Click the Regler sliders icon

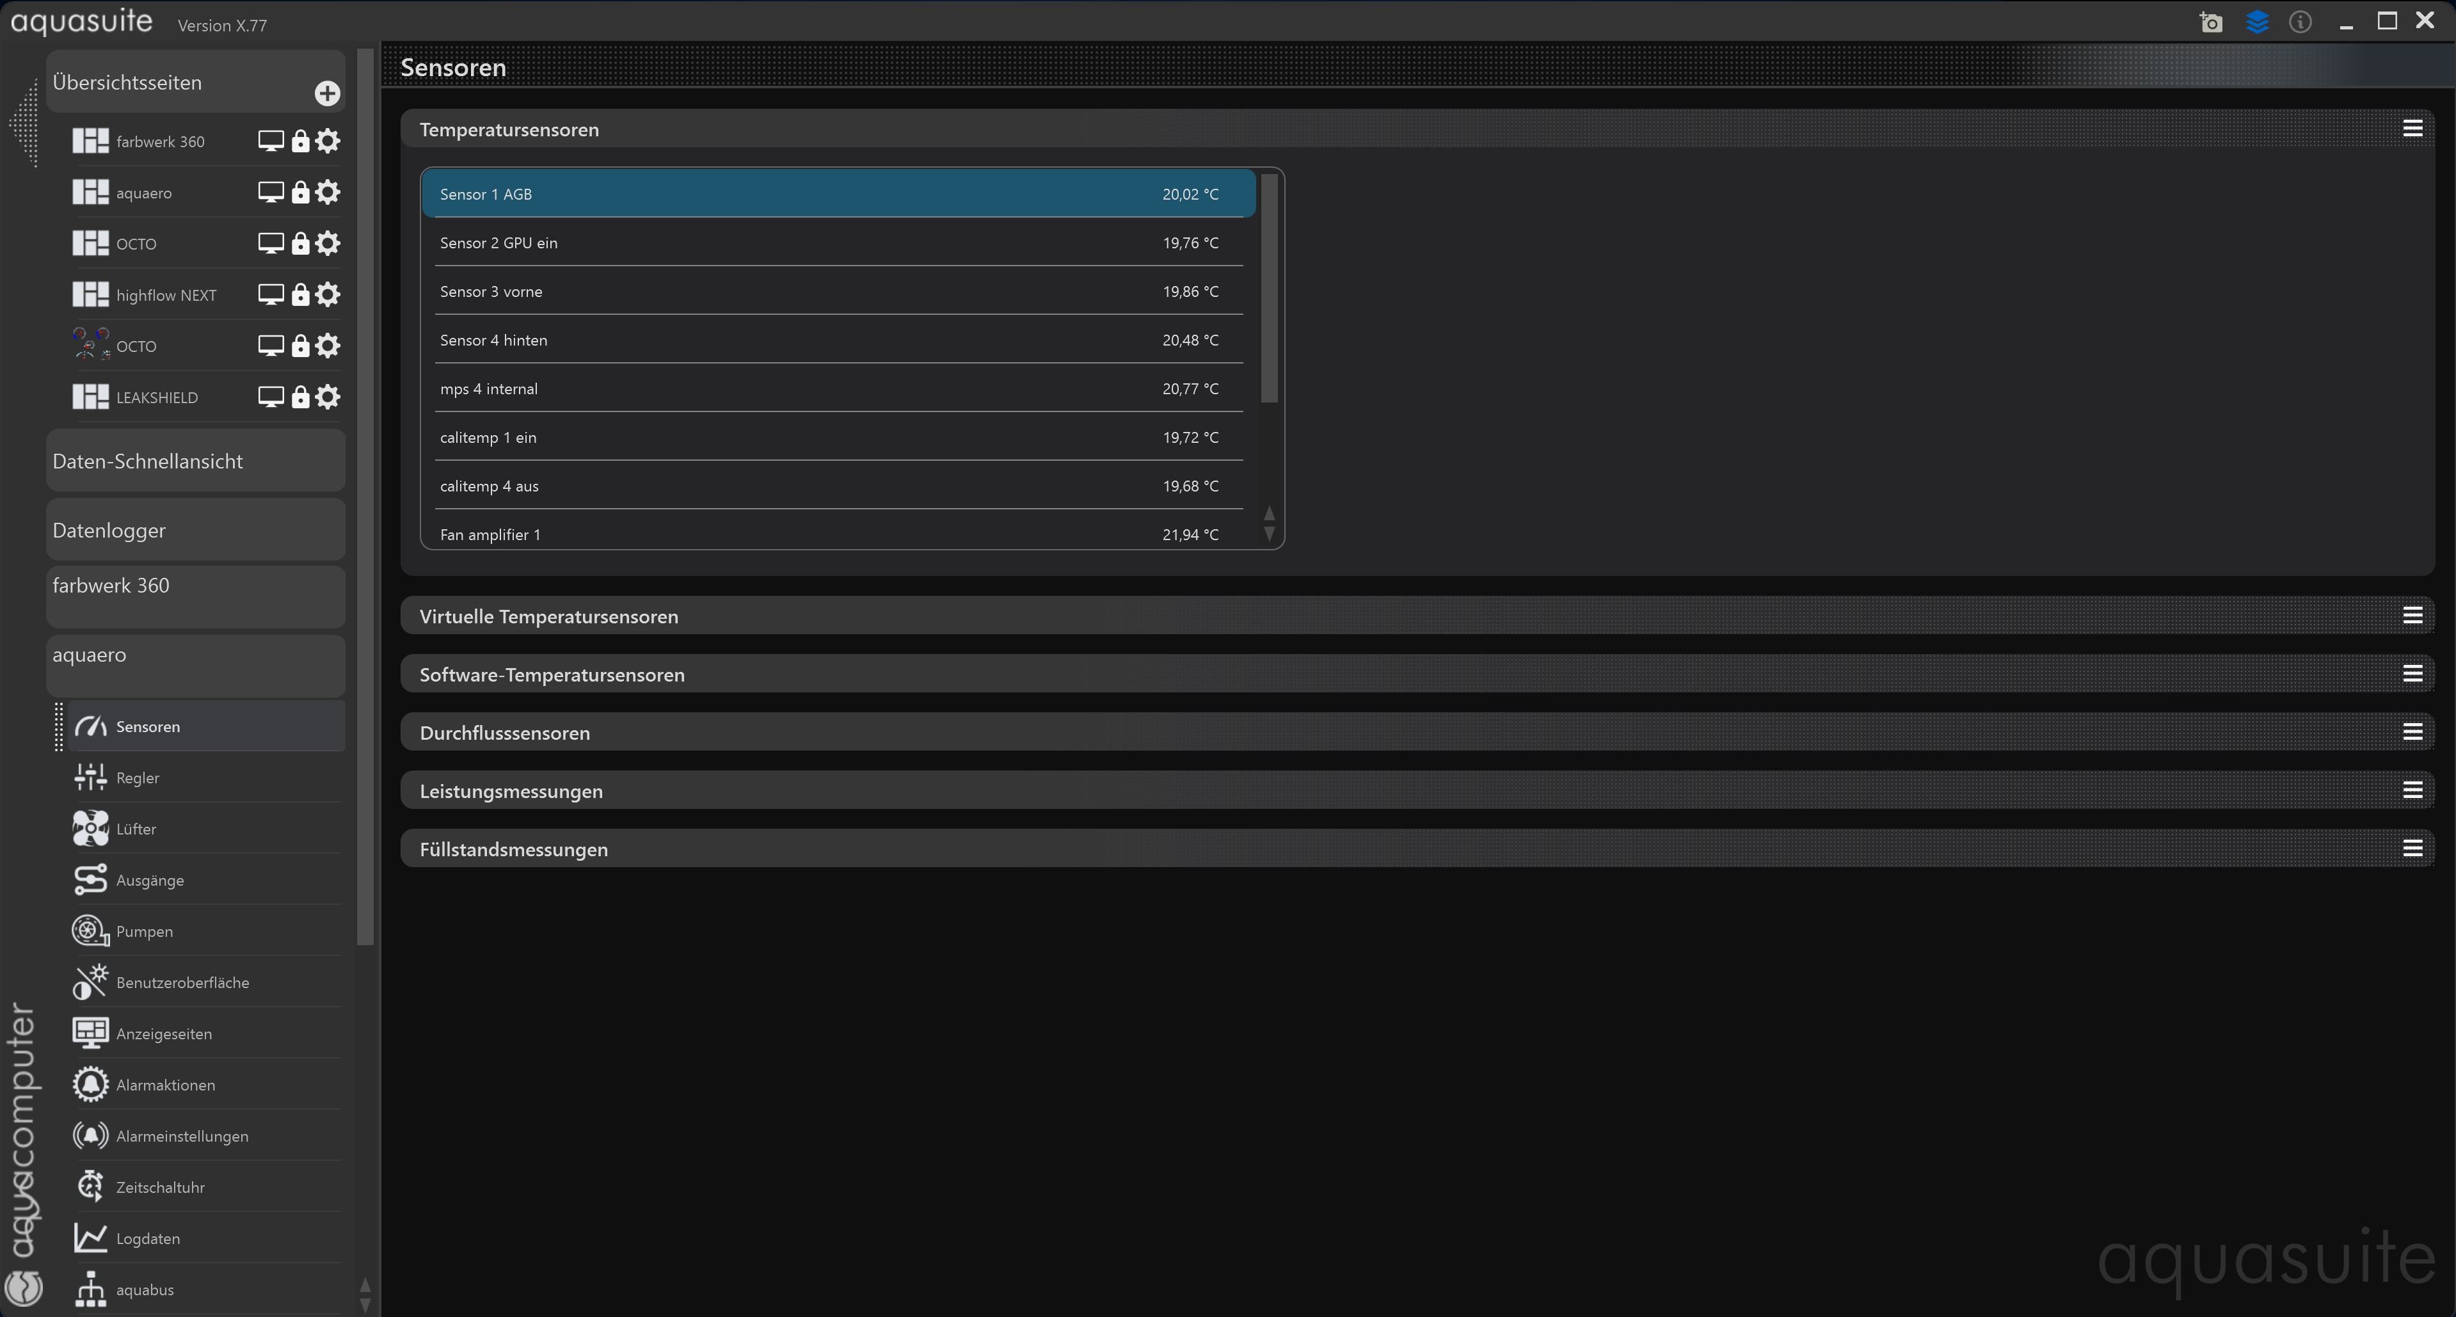pyautogui.click(x=91, y=778)
